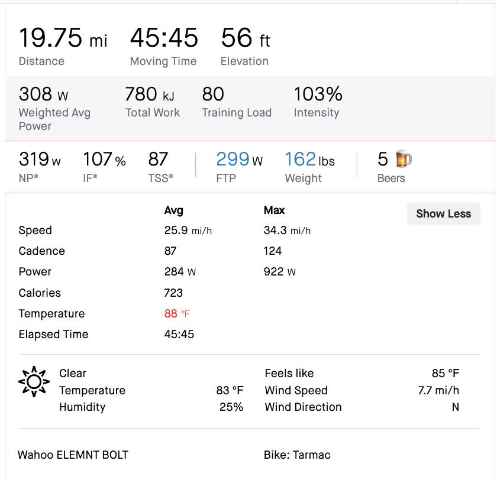Click the 107% IF value
Screen dimensions: 497x480
point(104,160)
